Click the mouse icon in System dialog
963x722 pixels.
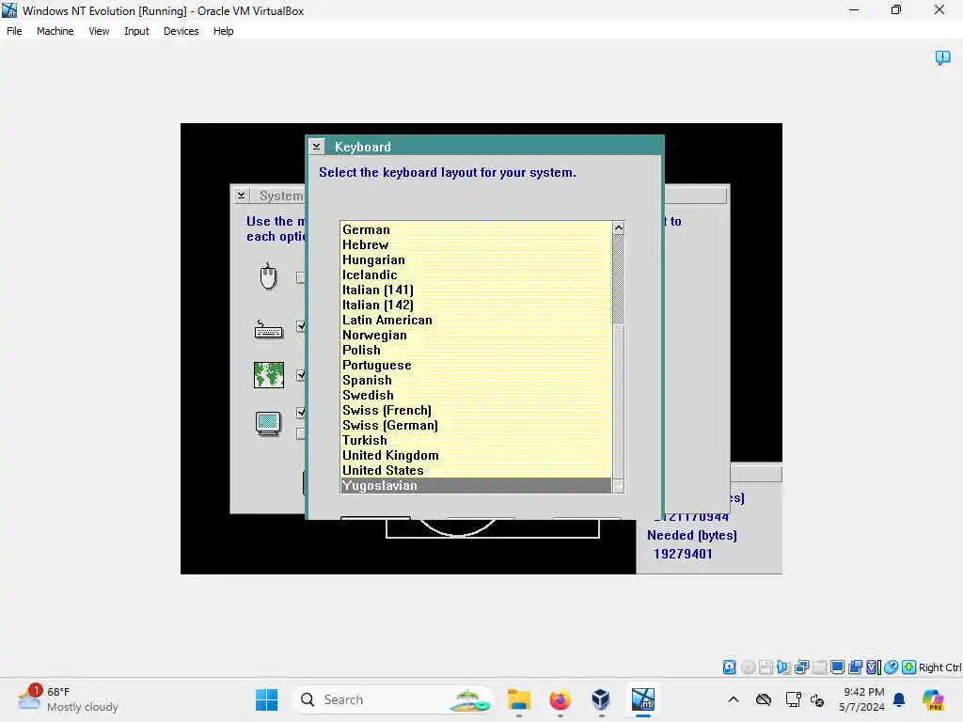pyautogui.click(x=268, y=276)
